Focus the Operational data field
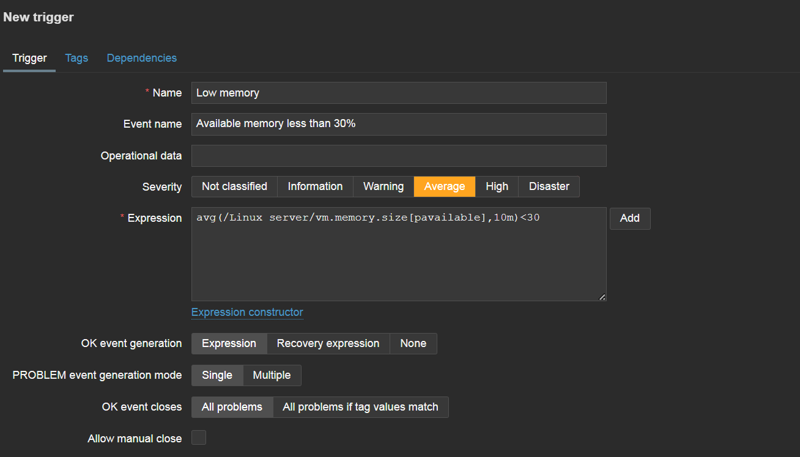The image size is (800, 457). pyautogui.click(x=399, y=156)
